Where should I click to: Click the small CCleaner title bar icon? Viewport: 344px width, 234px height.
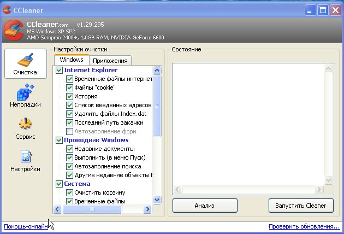point(7,10)
